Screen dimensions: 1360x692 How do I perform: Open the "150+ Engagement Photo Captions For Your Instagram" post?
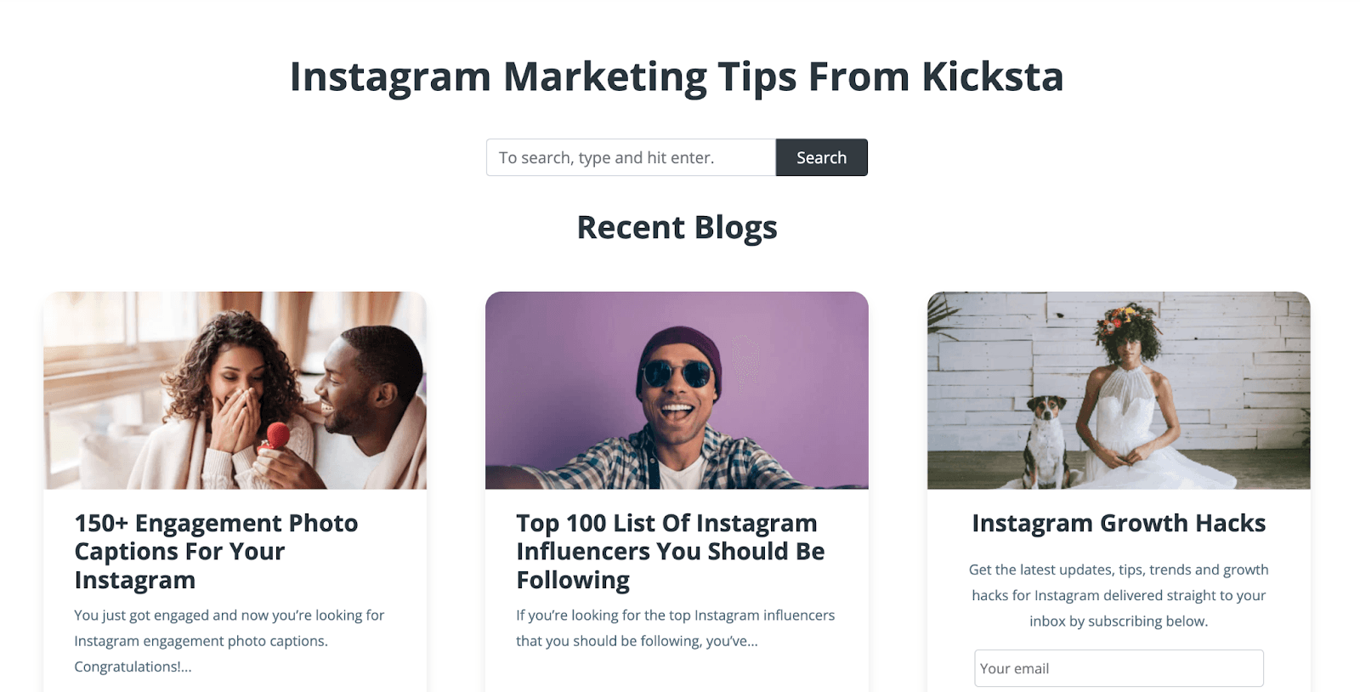tap(216, 551)
